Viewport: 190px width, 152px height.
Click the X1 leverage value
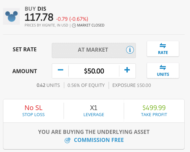click(x=94, y=108)
